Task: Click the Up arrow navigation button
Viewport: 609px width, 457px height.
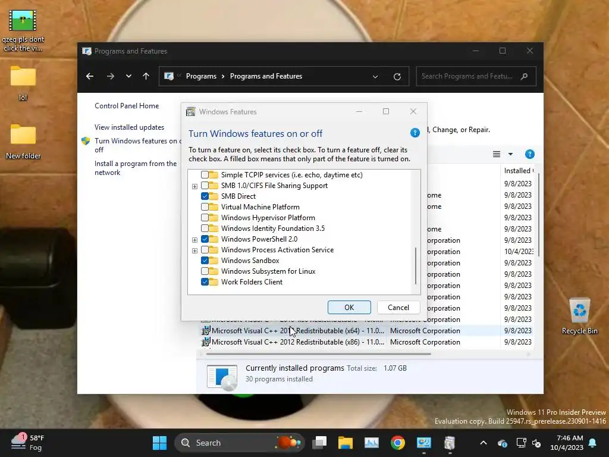Action: click(146, 76)
